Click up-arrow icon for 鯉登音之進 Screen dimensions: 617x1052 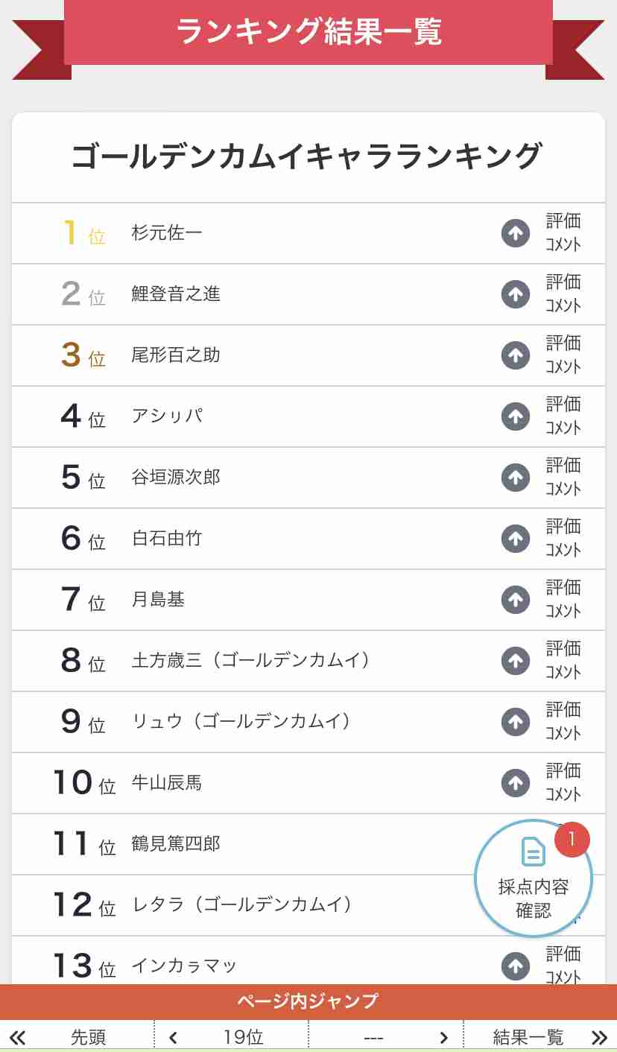[x=515, y=294]
